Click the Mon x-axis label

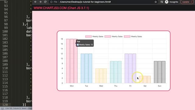pyautogui.click(x=72, y=86)
